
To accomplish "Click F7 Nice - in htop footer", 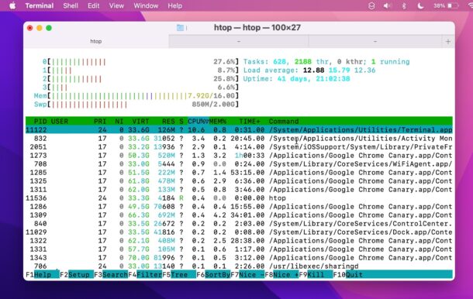I will [247, 274].
